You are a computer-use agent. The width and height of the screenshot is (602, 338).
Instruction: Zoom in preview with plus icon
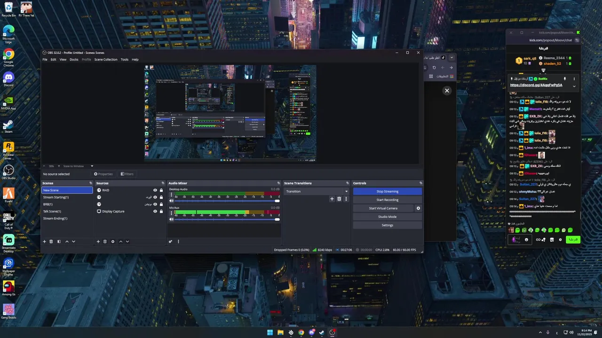(59, 166)
